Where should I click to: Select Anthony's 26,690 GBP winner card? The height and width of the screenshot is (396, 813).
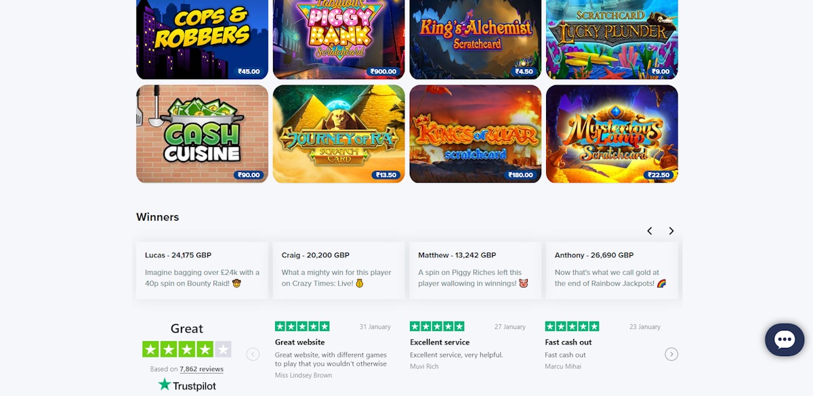[612, 270]
